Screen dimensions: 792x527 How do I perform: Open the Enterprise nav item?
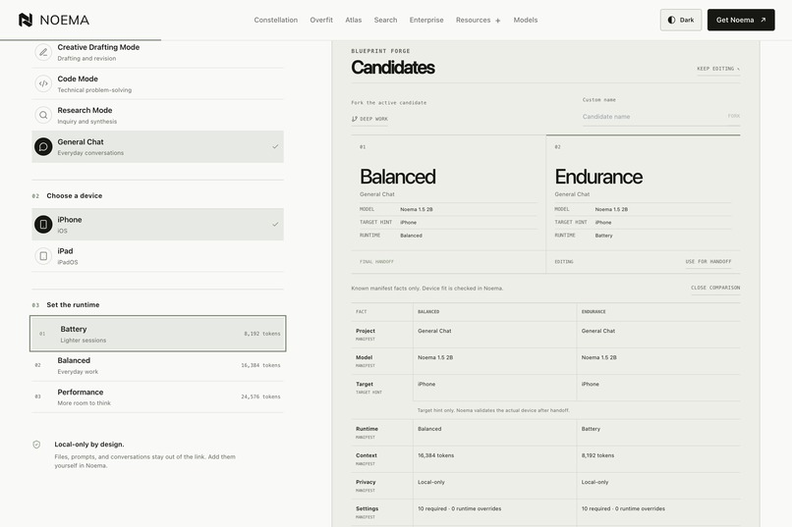426,21
